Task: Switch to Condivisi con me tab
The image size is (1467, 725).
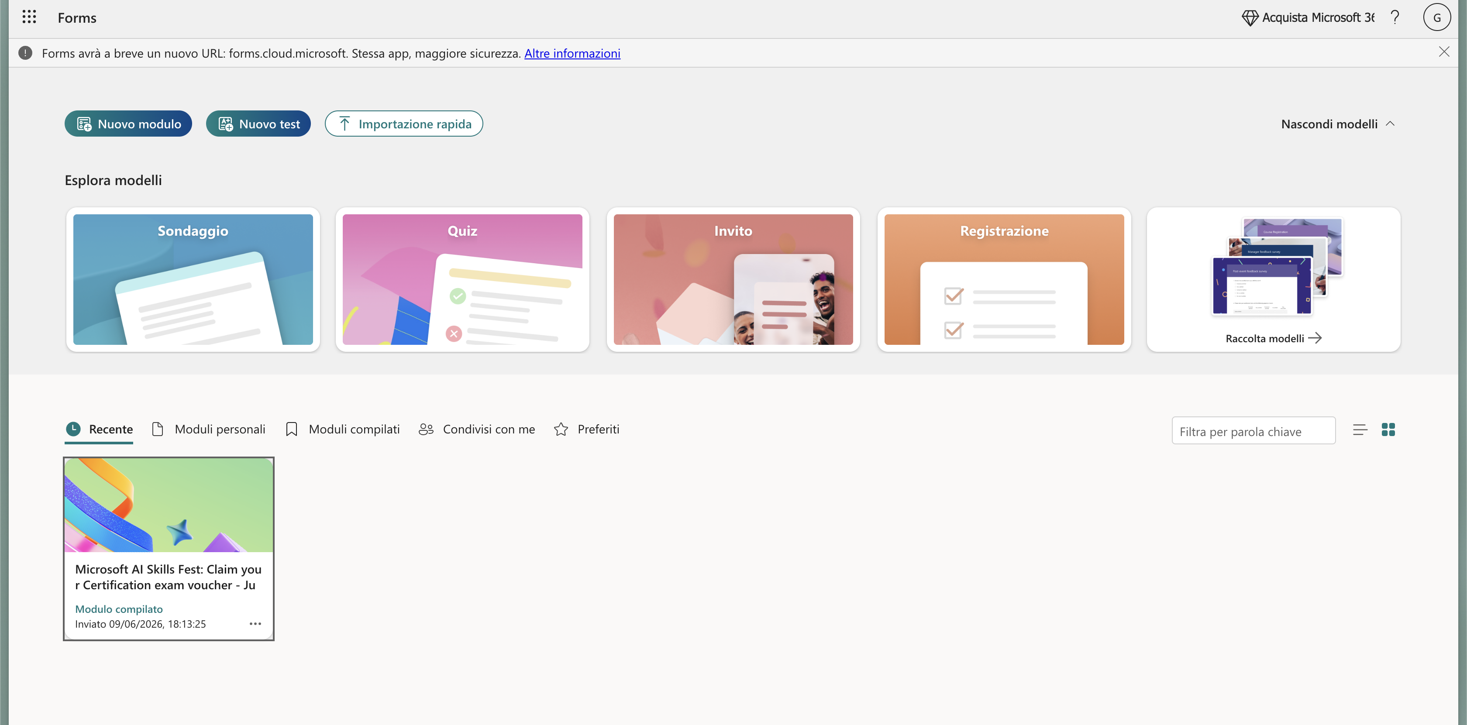Action: point(477,430)
